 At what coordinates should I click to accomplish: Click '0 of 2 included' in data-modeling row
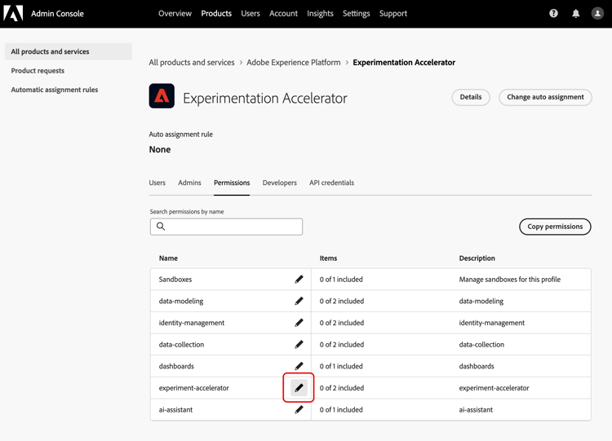(342, 301)
